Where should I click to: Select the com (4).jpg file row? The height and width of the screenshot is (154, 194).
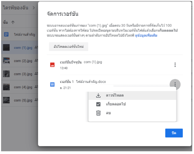coord(20,87)
